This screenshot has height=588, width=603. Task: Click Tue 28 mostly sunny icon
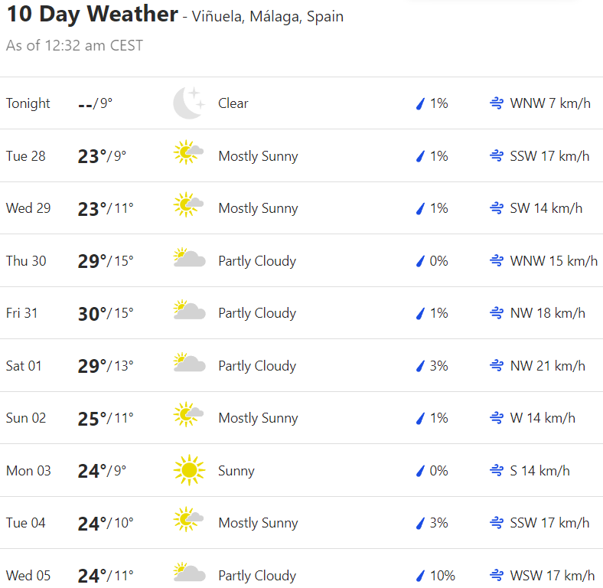(x=188, y=155)
